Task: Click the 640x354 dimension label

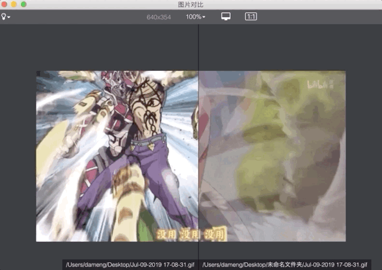Action: point(158,17)
